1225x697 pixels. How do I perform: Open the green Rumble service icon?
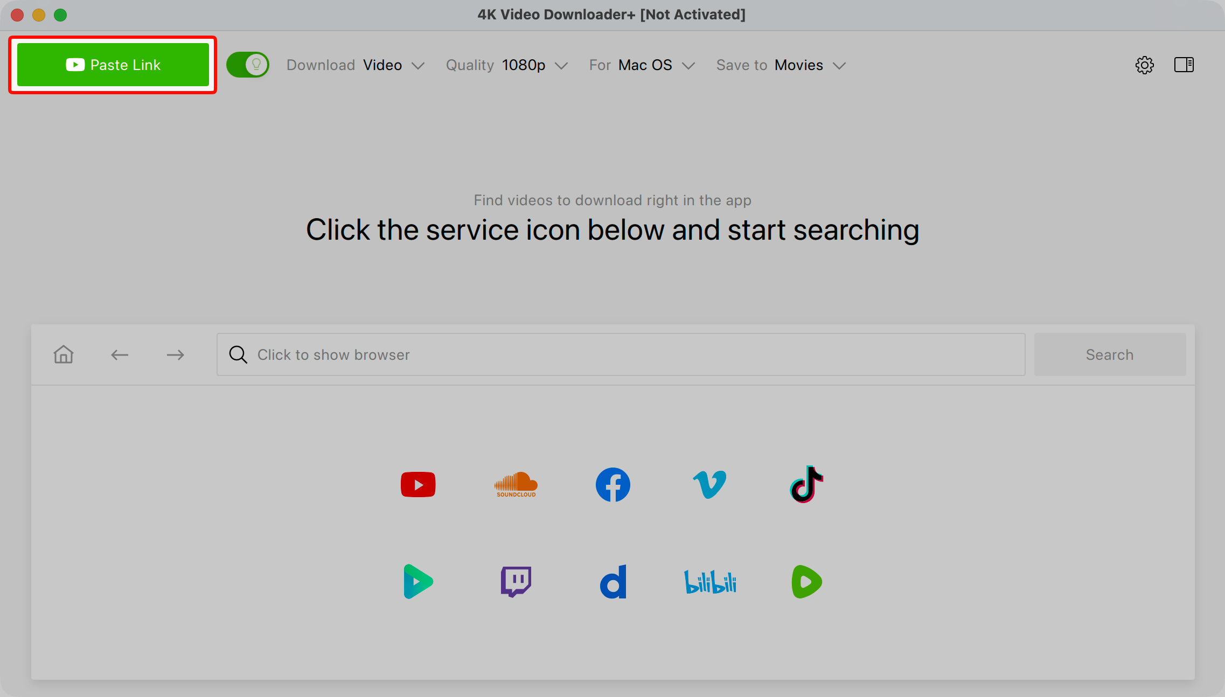point(806,582)
